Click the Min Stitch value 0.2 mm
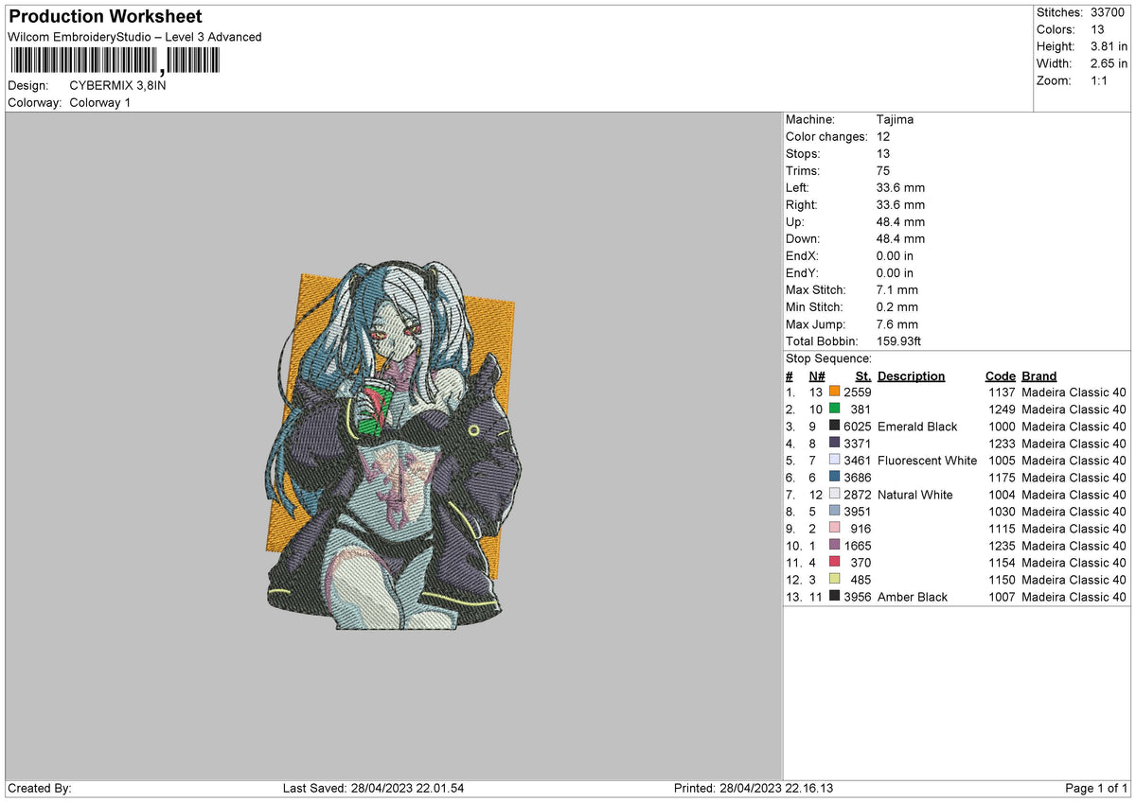This screenshot has width=1136, height=802. [897, 306]
